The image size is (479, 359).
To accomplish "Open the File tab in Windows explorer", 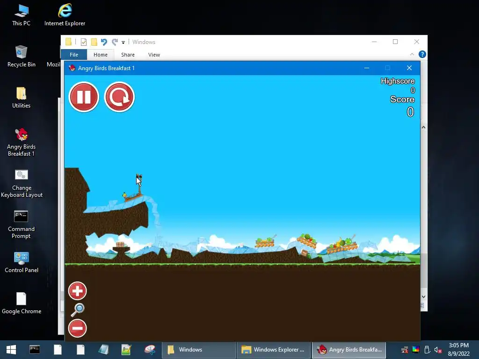I will (x=74, y=55).
